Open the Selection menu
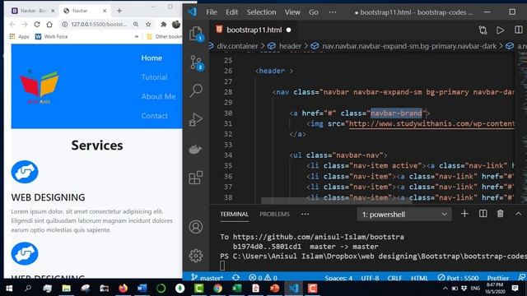Image resolution: width=527 pixels, height=296 pixels. 261,12
